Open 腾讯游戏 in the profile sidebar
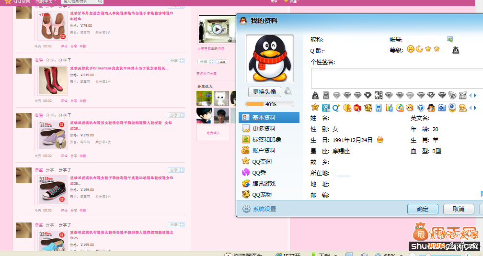 pyautogui.click(x=264, y=183)
